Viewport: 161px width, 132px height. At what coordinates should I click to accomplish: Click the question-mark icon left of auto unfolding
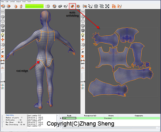(66, 6)
